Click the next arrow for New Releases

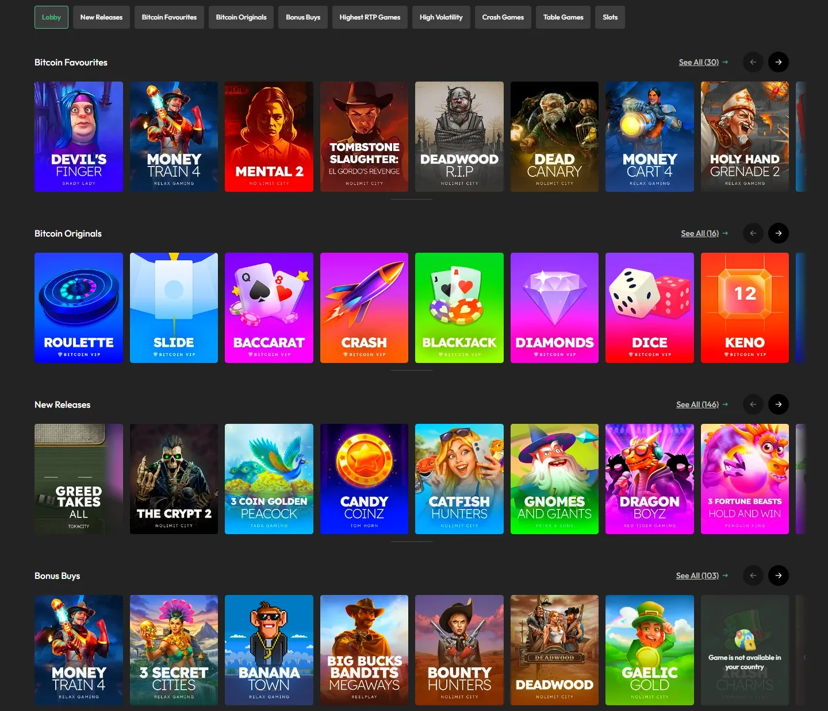[779, 404]
